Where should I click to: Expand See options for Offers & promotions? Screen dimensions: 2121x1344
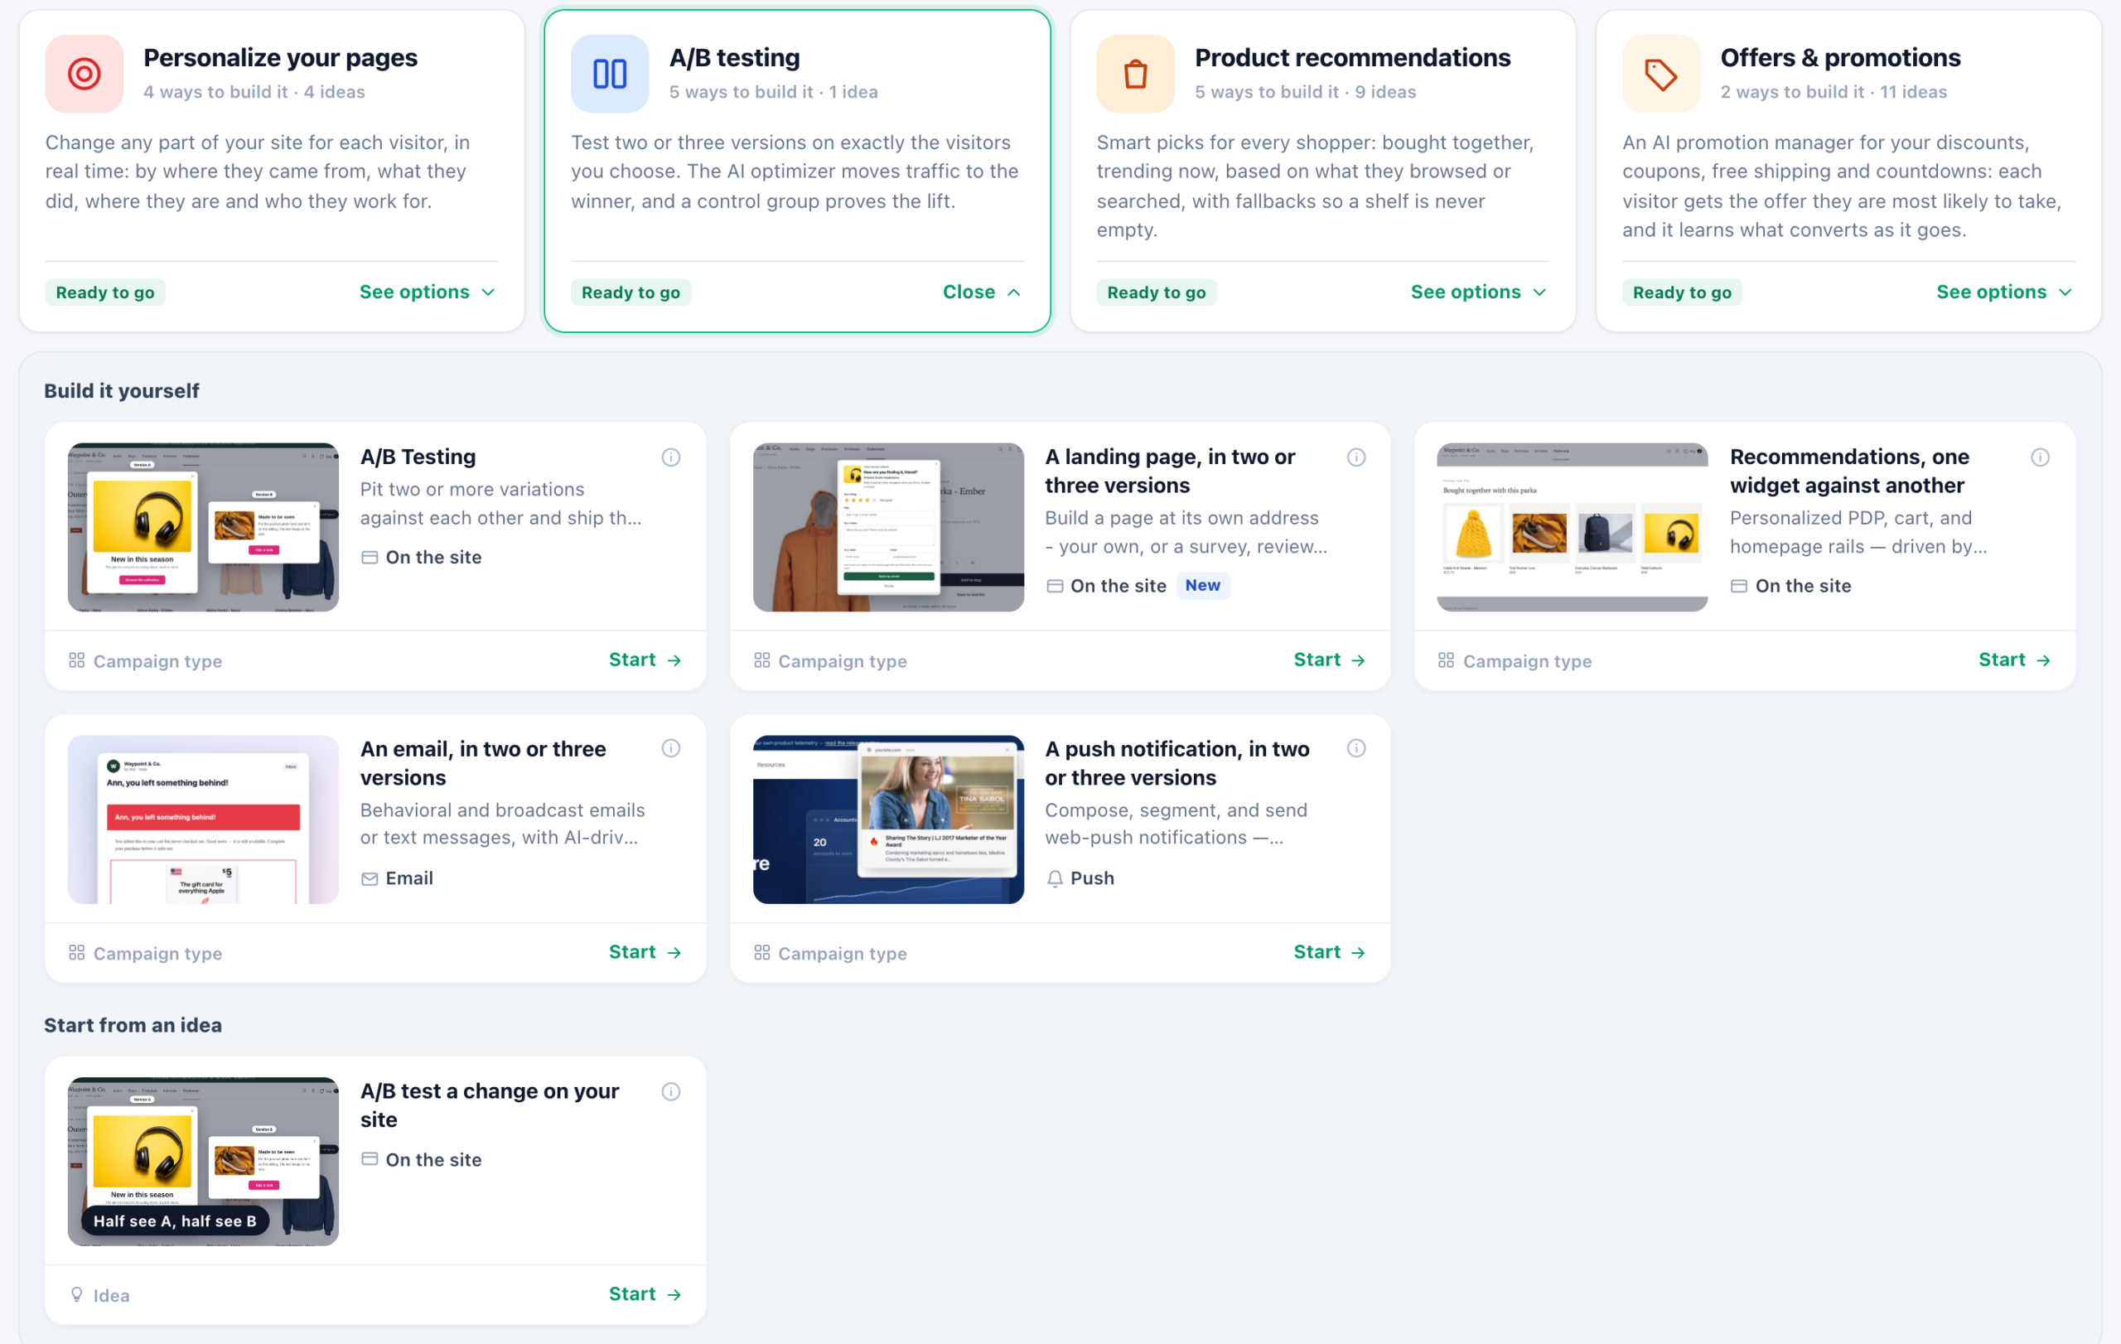[x=2005, y=292]
